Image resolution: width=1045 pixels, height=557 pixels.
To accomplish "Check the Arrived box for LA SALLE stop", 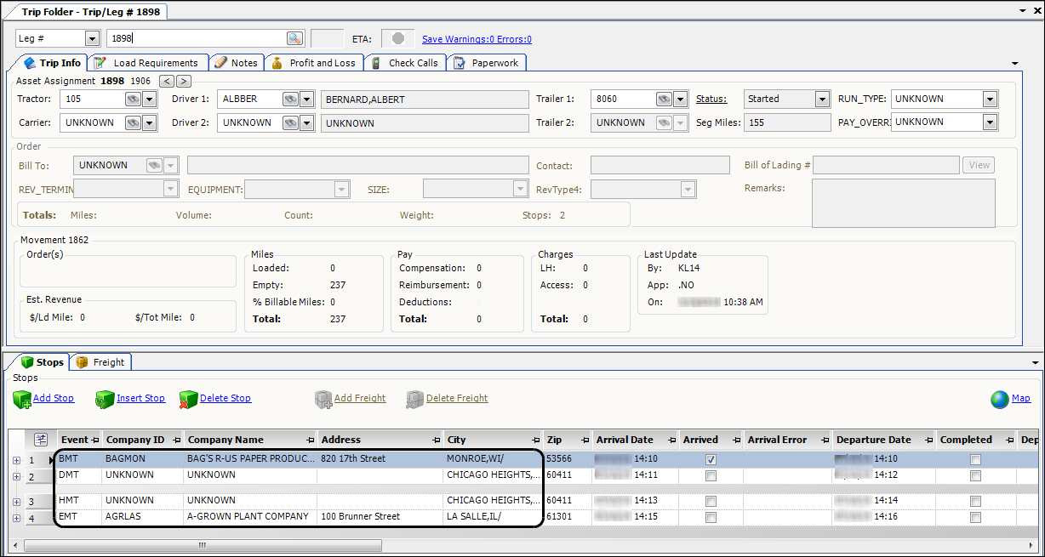I will pyautogui.click(x=711, y=517).
